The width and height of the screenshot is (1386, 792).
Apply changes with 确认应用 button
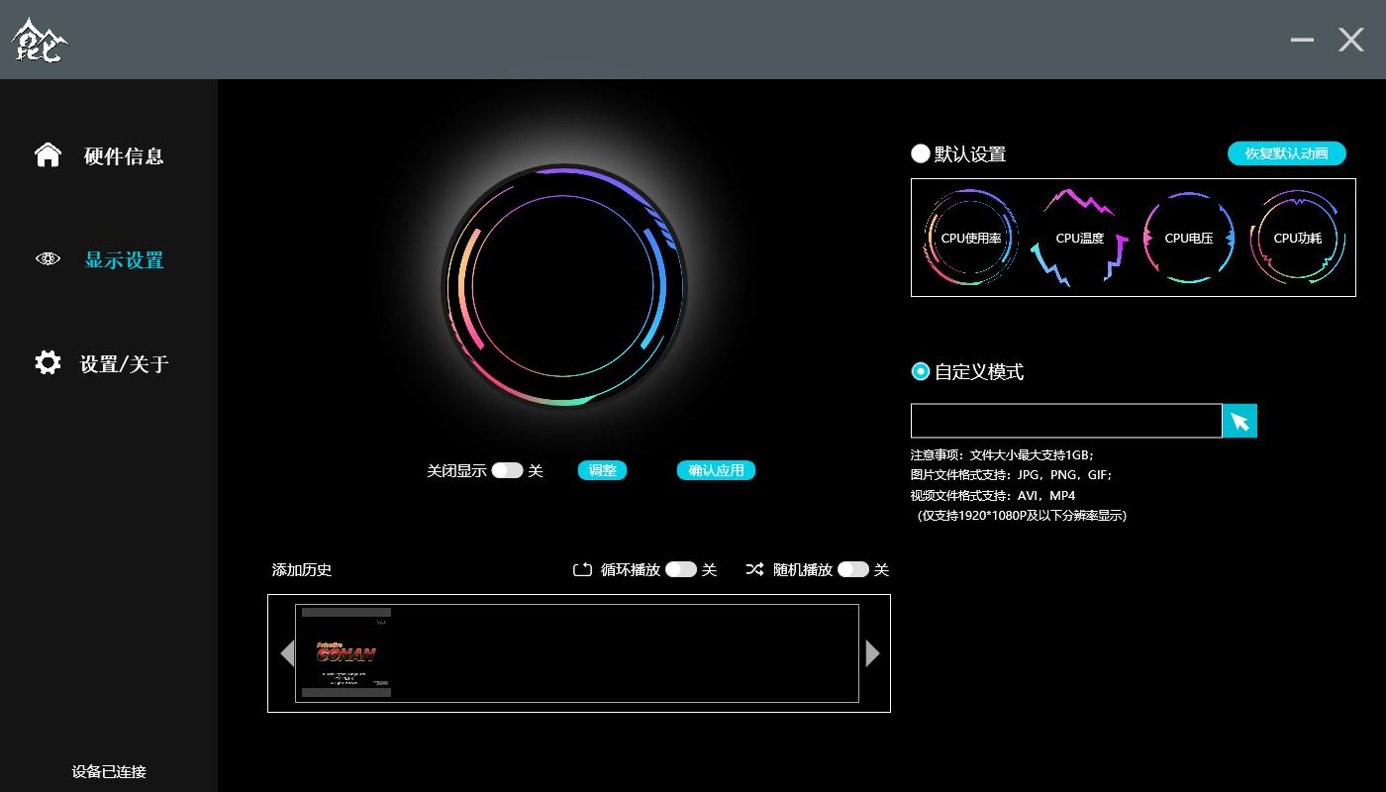(716, 470)
